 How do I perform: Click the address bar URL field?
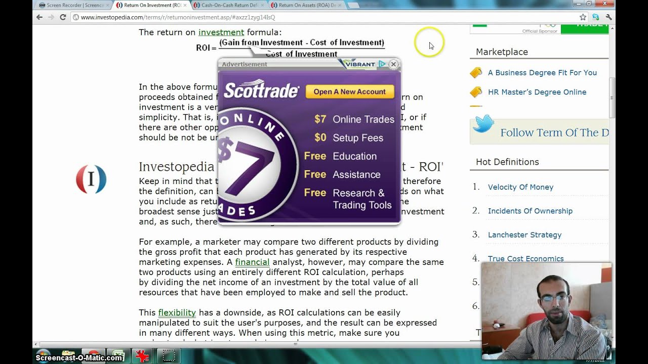tap(324, 17)
